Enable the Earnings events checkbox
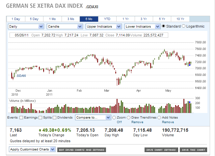This screenshot has width=215, height=156. [x=21, y=118]
